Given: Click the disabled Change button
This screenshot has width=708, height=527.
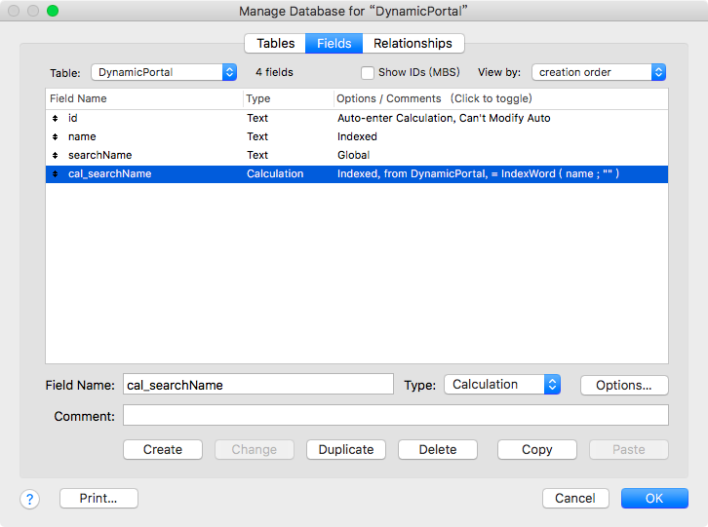Looking at the screenshot, I should point(255,450).
